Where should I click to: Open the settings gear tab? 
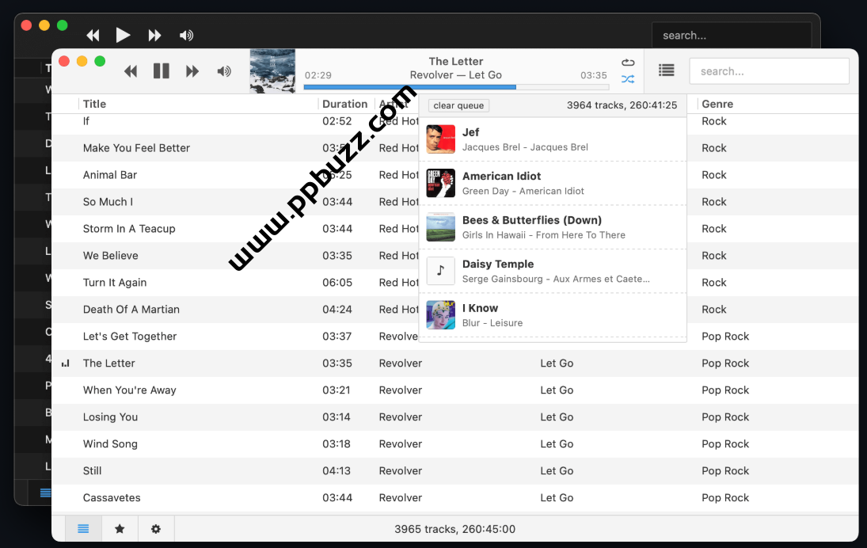(156, 529)
